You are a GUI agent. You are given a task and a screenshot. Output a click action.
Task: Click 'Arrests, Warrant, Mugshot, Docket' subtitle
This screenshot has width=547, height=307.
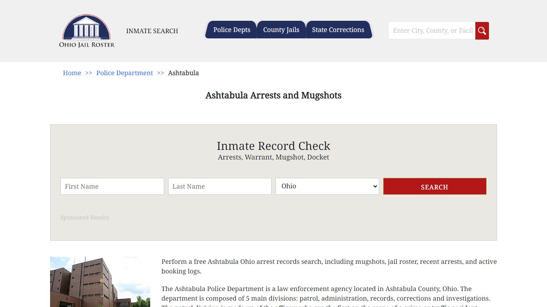[x=273, y=157]
